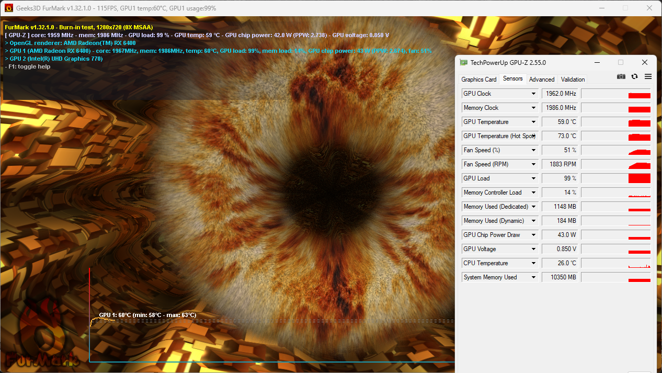Select the GPU Voltage value 0.850 V
Screen dimensions: 662x373
click(560, 249)
